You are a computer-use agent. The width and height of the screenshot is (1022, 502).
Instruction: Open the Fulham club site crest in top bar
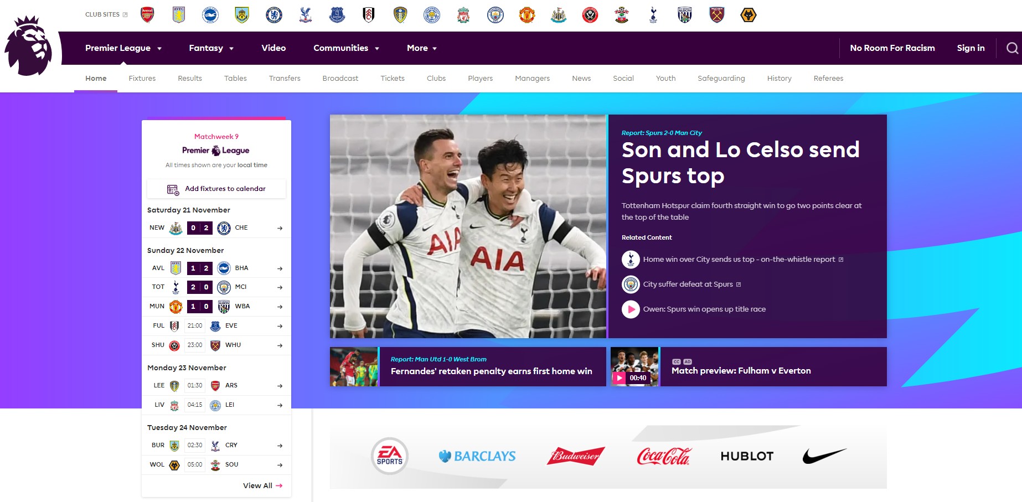tap(369, 15)
